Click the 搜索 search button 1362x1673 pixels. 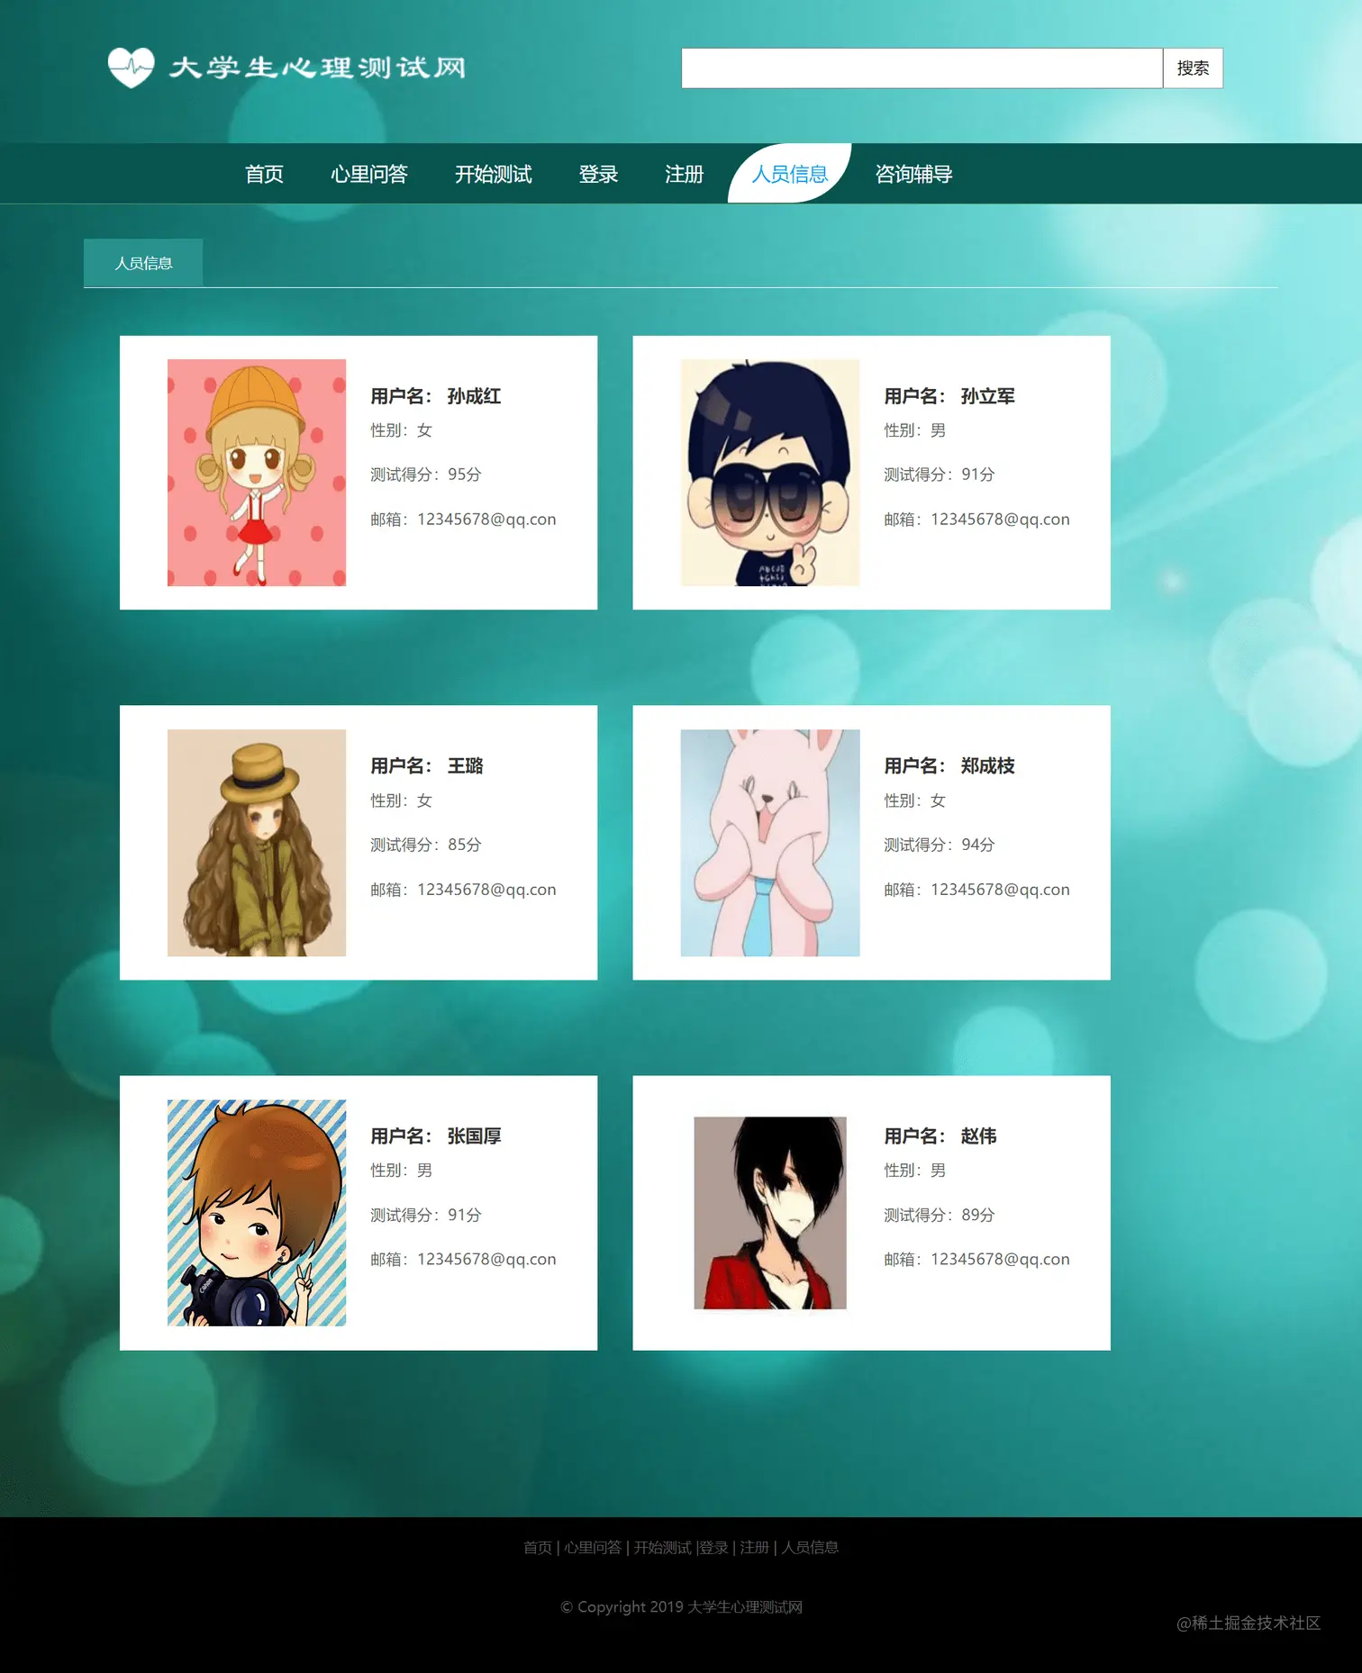click(1193, 68)
